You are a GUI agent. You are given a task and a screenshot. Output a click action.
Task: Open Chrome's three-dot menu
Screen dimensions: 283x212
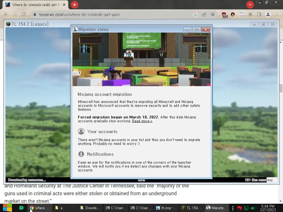pos(277,14)
